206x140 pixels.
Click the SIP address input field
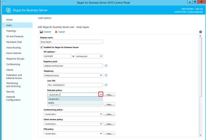click(57, 56)
